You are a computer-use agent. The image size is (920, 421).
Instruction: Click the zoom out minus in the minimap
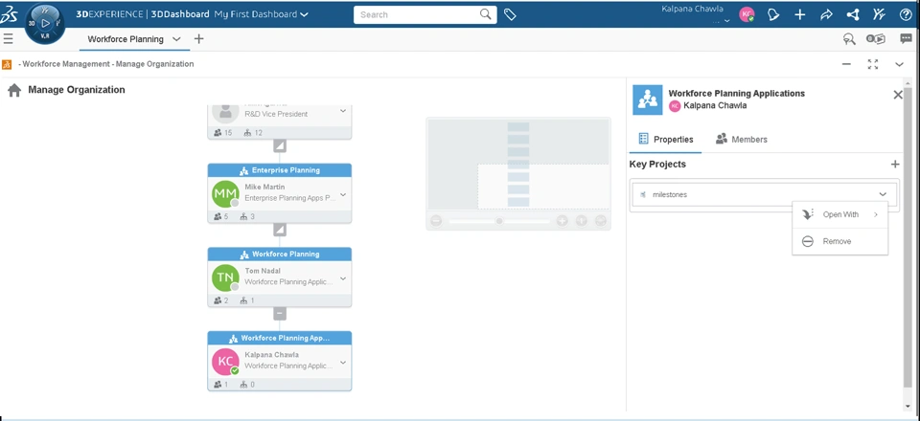(436, 221)
